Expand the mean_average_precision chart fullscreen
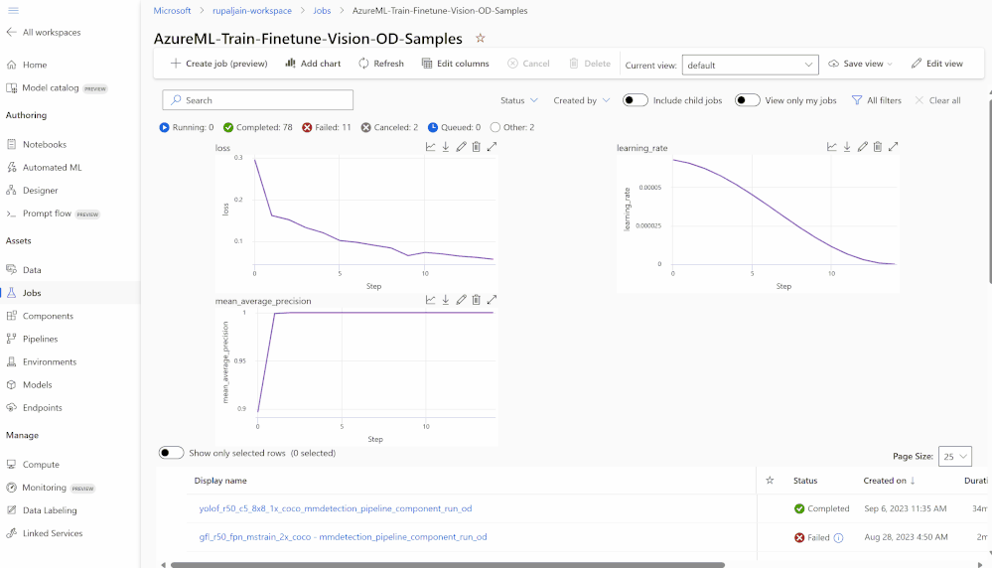Viewport: 992px width, 568px height. coord(492,300)
